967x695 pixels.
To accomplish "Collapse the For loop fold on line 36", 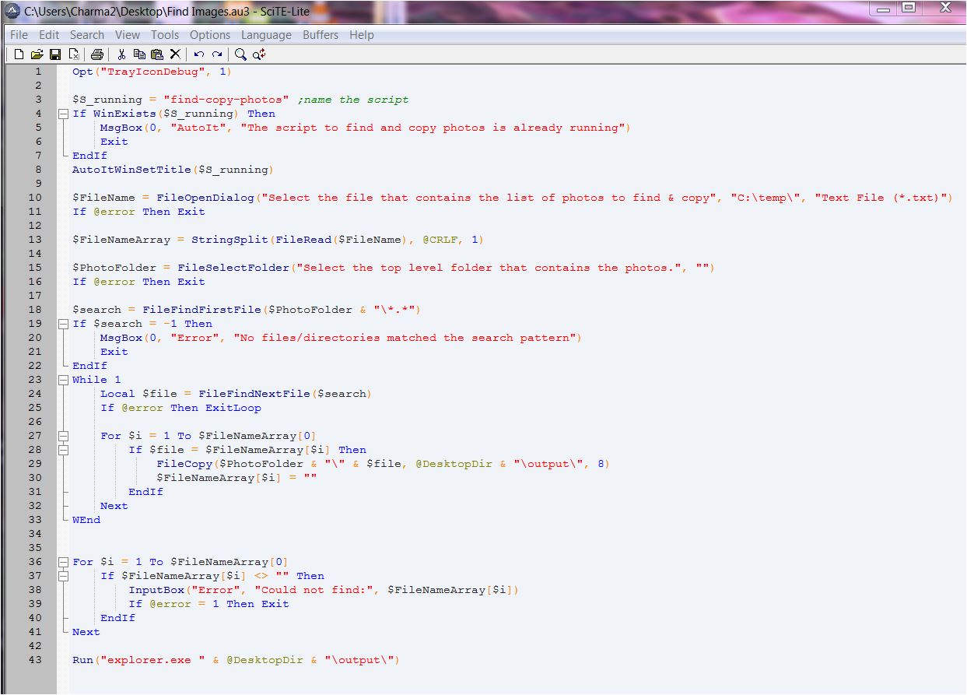I will coord(63,562).
